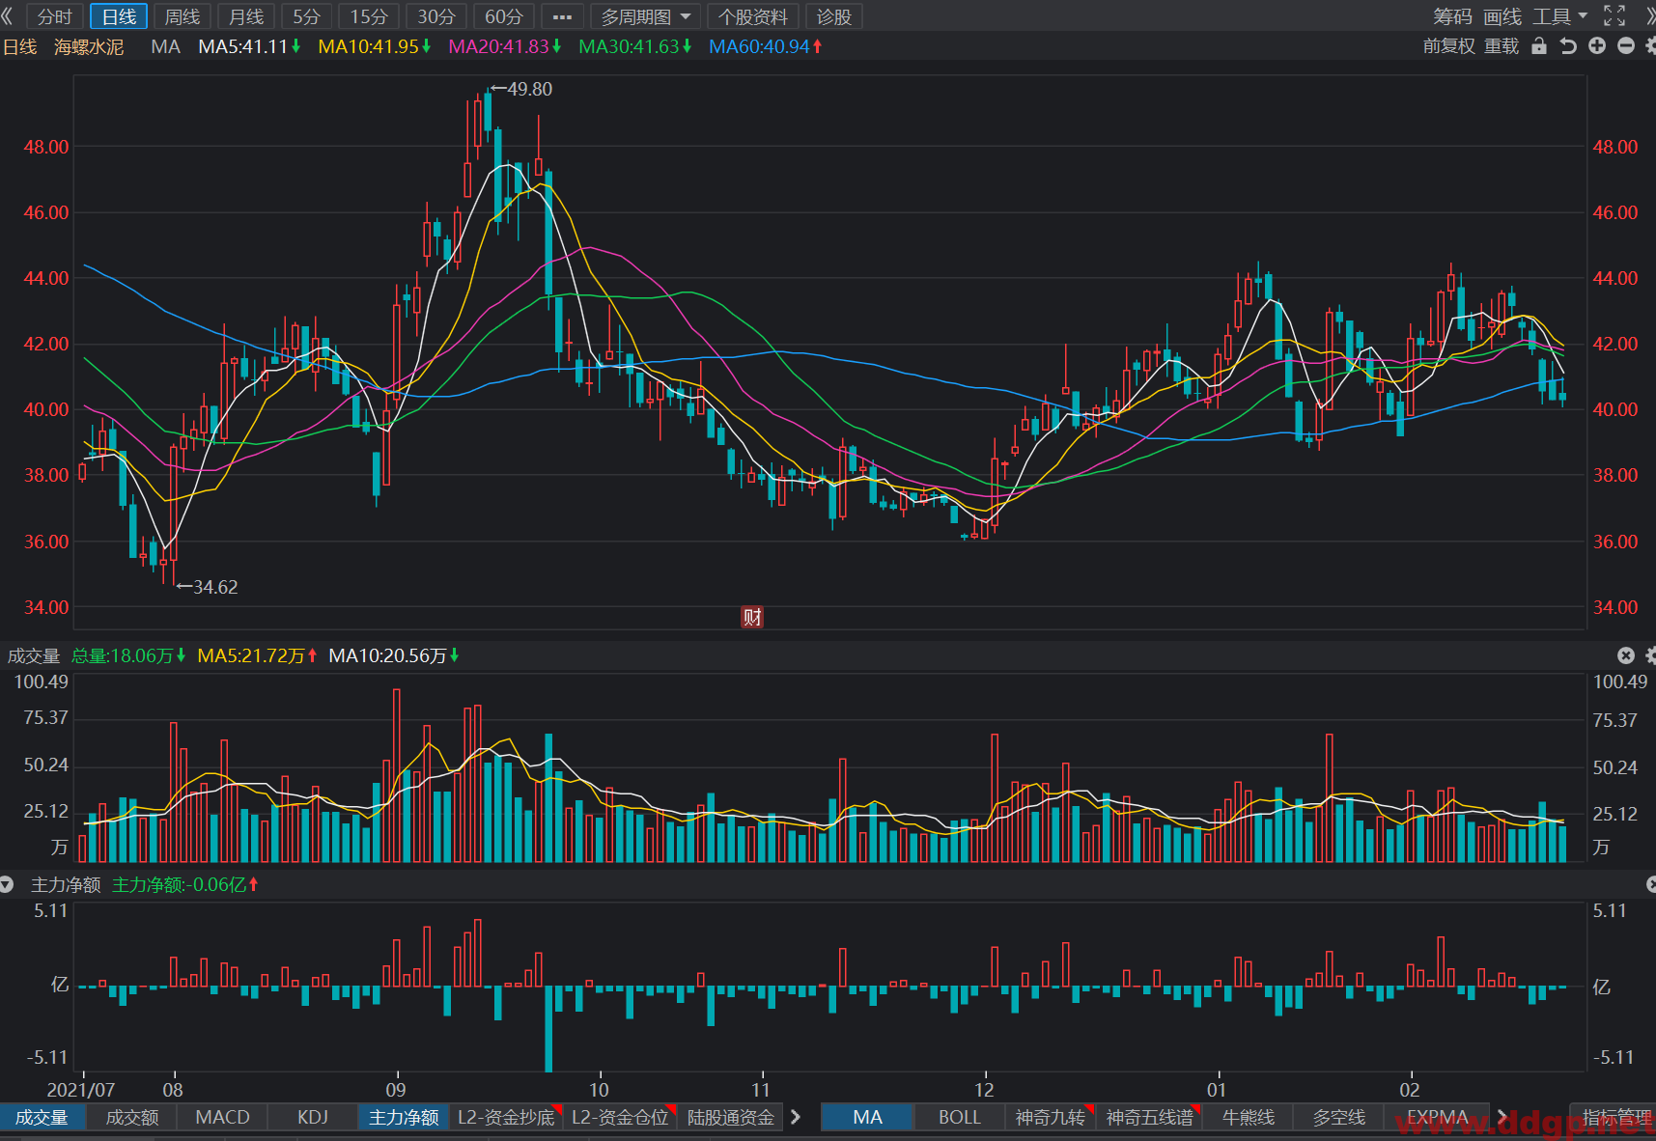Click the volume MA5:21.72万 label
Viewport: 1656px width, 1141px height.
pos(257,655)
